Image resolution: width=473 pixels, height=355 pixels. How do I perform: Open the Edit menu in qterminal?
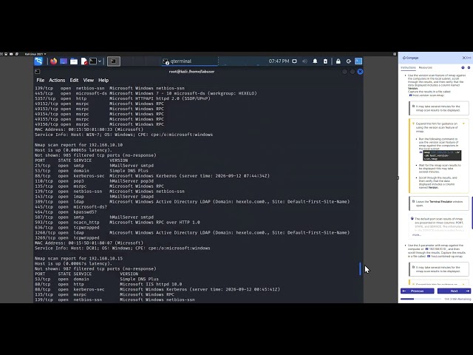(x=74, y=81)
